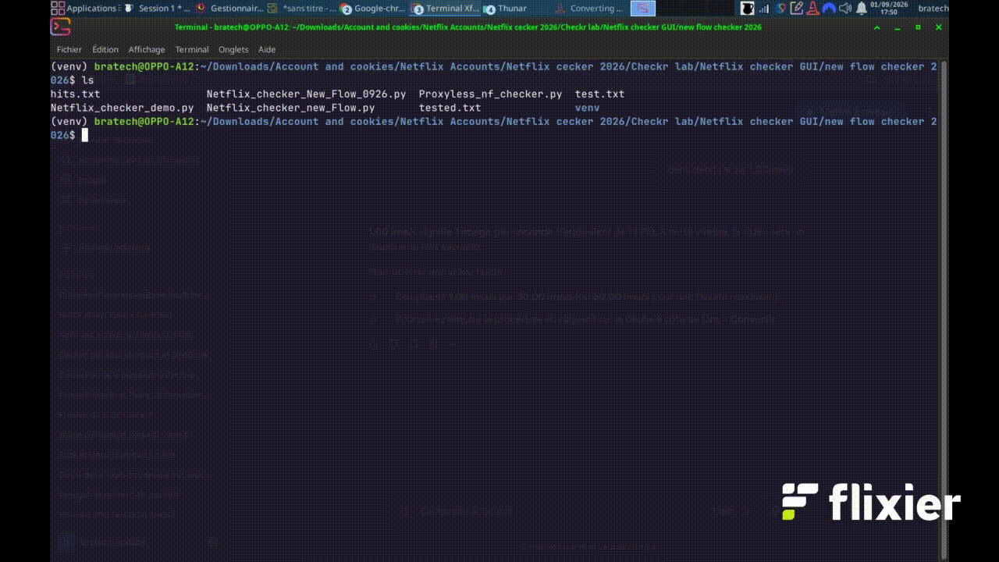Roll up the terminal window with the arrow button
The image size is (999, 562).
point(877,27)
